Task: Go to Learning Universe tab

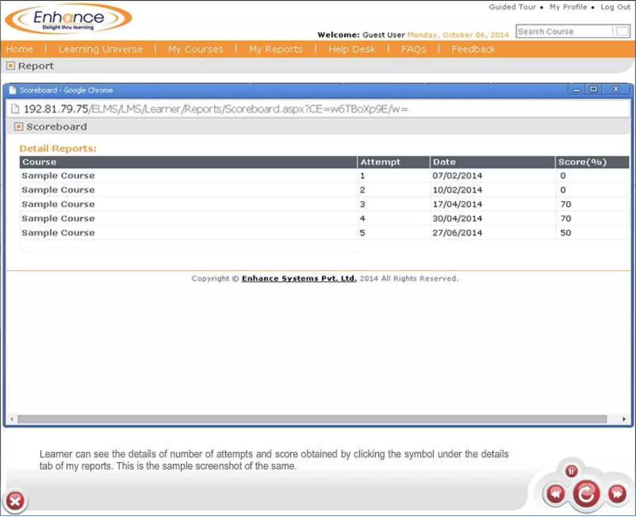Action: [100, 49]
